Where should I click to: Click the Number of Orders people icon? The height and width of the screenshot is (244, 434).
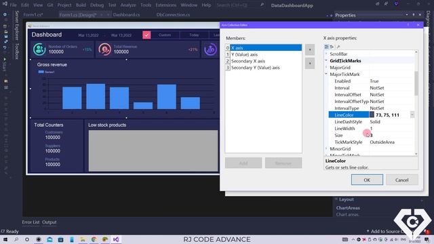tap(39, 49)
